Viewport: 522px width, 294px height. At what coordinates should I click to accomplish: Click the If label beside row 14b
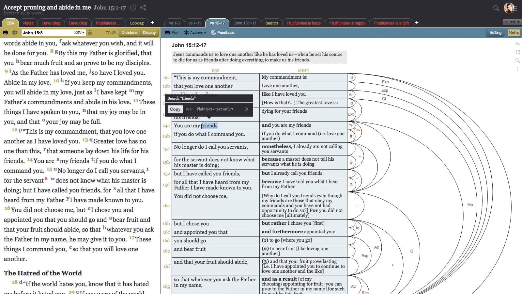click(x=351, y=136)
